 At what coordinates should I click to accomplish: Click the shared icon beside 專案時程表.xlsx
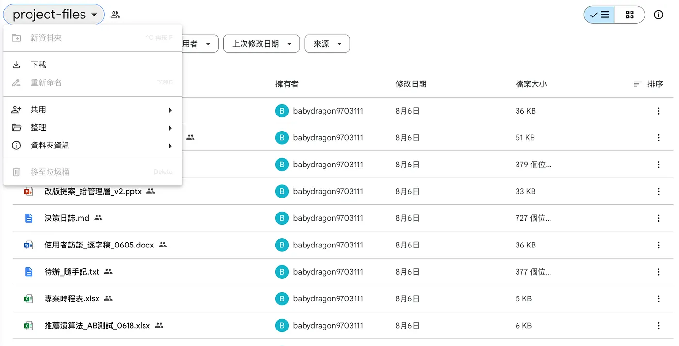[108, 299]
